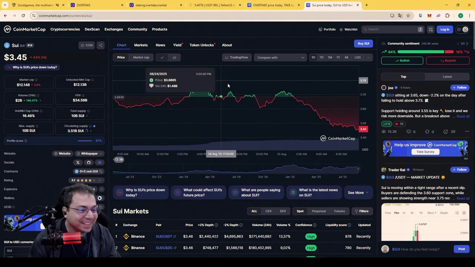Open Compare with dropdown
This screenshot has width=475, height=267.
coord(280,57)
